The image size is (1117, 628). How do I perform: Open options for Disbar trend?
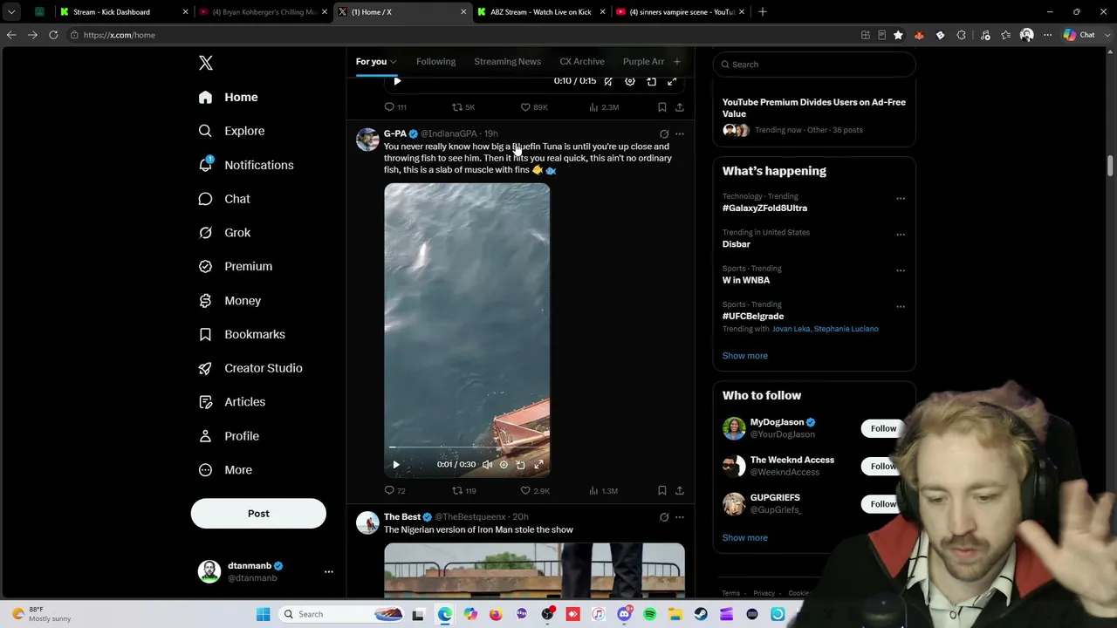(901, 234)
